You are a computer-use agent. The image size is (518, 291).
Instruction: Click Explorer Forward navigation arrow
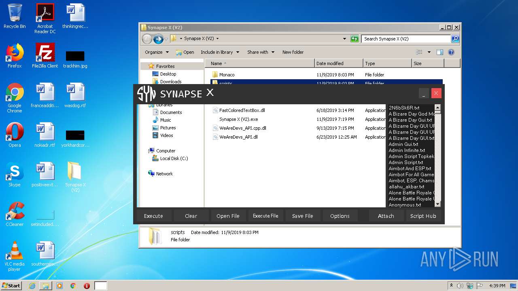pos(158,39)
